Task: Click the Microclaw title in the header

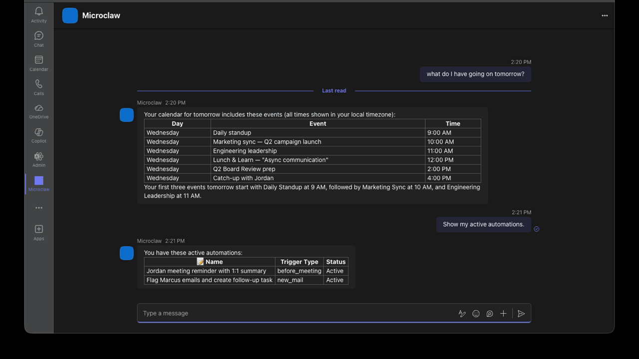Action: [101, 15]
